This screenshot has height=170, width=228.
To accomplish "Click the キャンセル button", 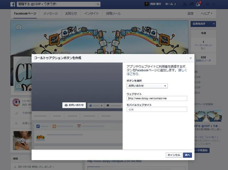I will click(174, 155).
